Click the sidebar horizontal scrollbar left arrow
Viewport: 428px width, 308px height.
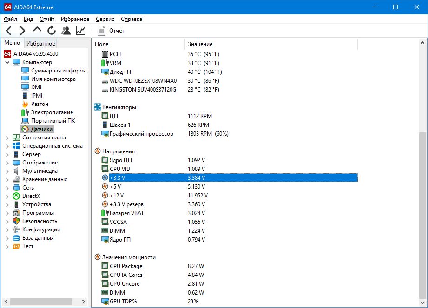(x=6, y=301)
